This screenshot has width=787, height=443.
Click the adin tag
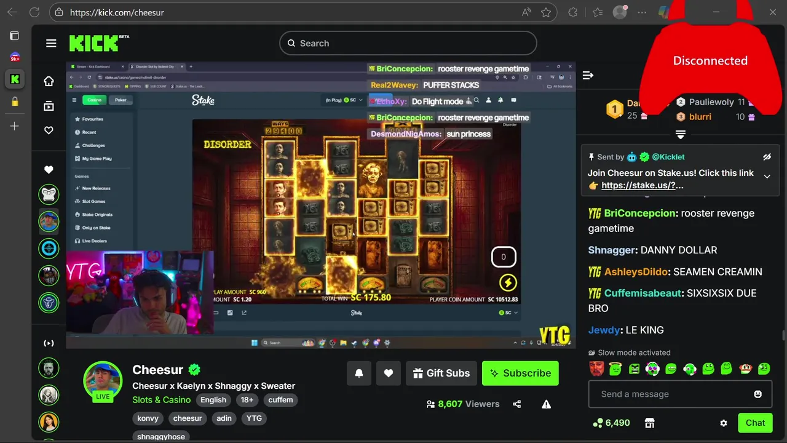click(x=224, y=418)
